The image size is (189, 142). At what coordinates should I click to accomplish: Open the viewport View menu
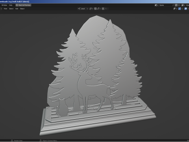click(6, 9)
